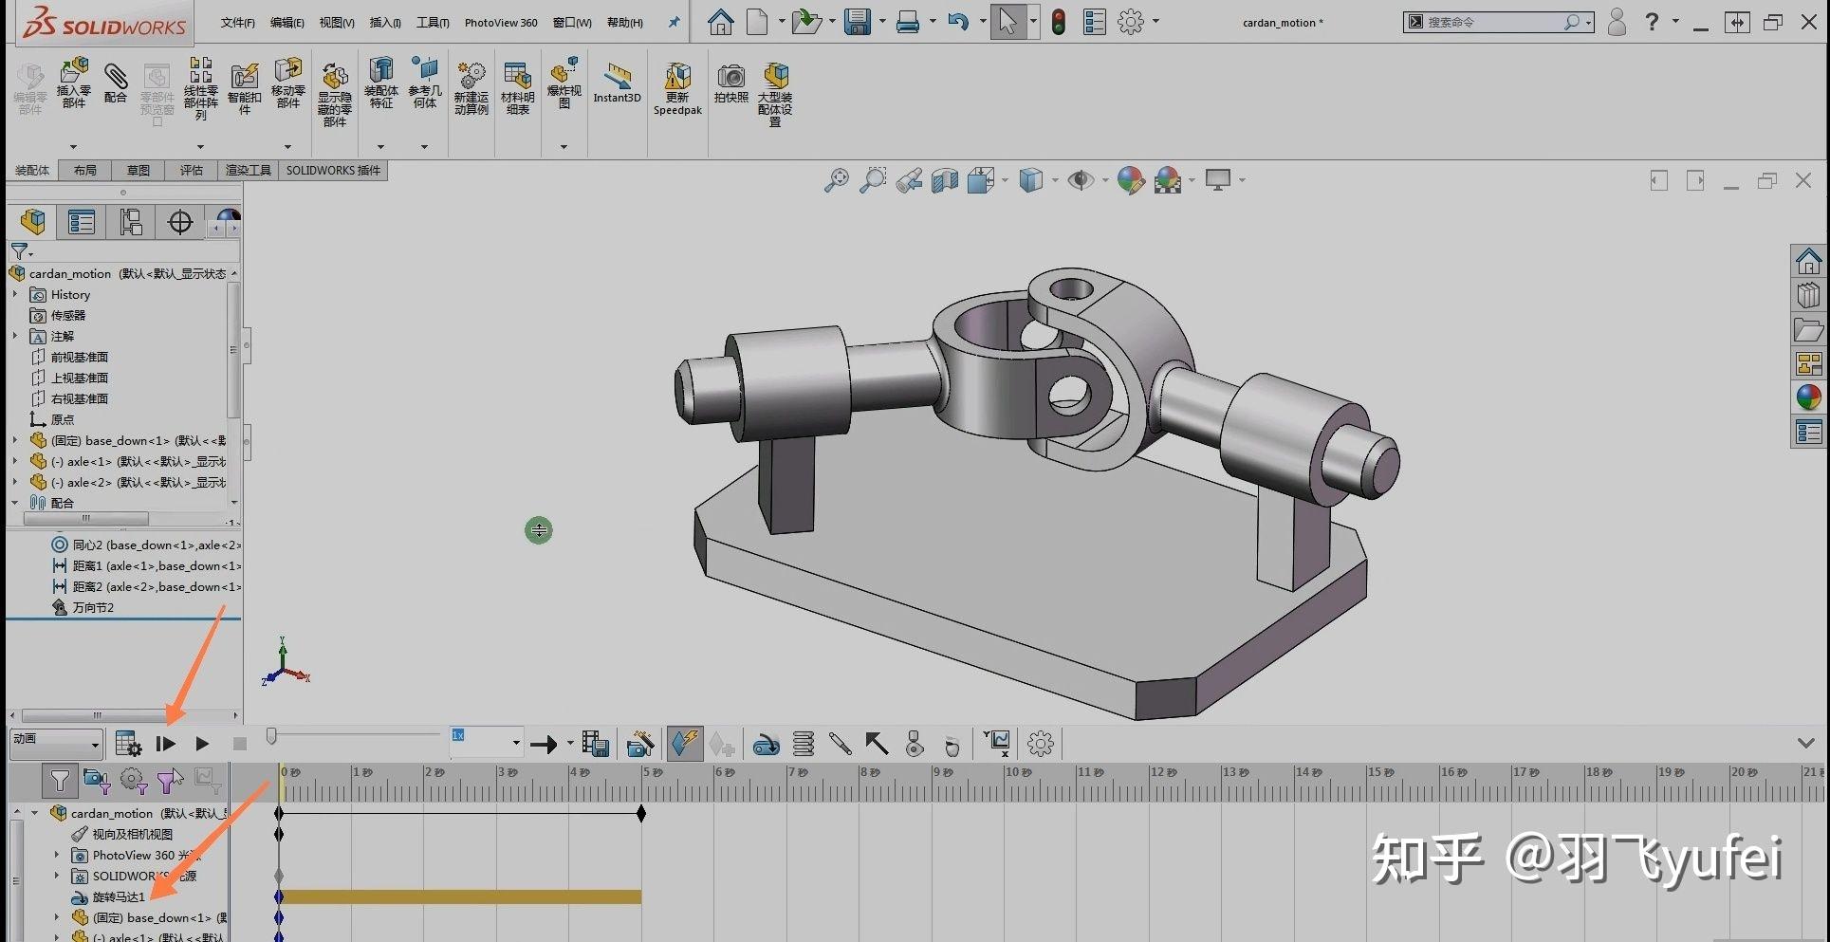Open the display style dropdown arrow
This screenshot has width=1830, height=942.
pyautogui.click(x=1053, y=180)
